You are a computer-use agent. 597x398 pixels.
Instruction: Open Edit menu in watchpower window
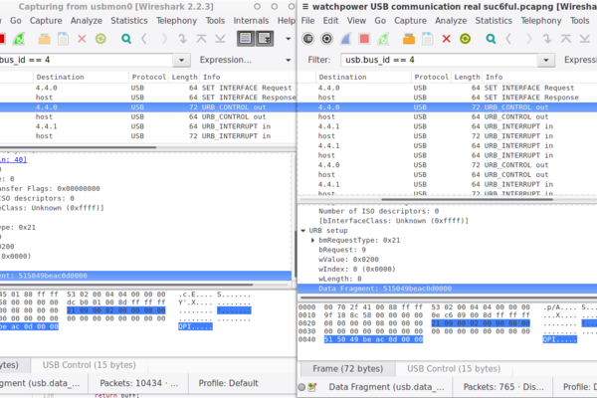click(330, 21)
